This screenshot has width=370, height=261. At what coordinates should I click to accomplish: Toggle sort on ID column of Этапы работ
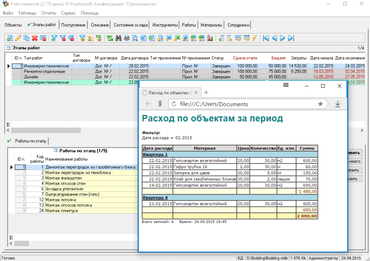[17, 58]
